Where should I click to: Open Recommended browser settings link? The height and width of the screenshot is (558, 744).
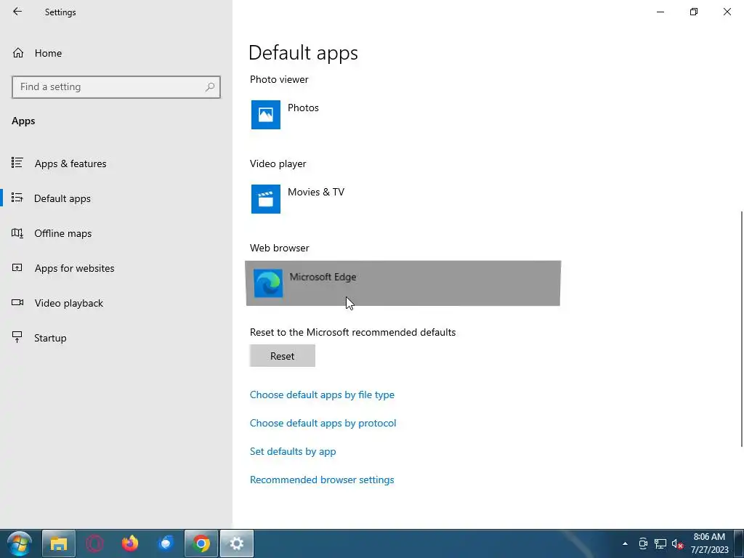tap(322, 480)
